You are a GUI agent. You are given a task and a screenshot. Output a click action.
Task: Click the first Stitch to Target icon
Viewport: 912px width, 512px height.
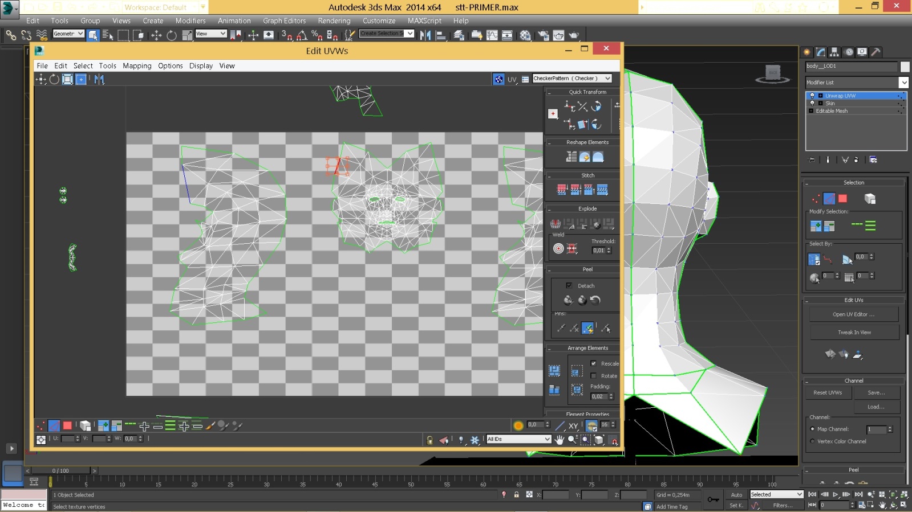562,190
